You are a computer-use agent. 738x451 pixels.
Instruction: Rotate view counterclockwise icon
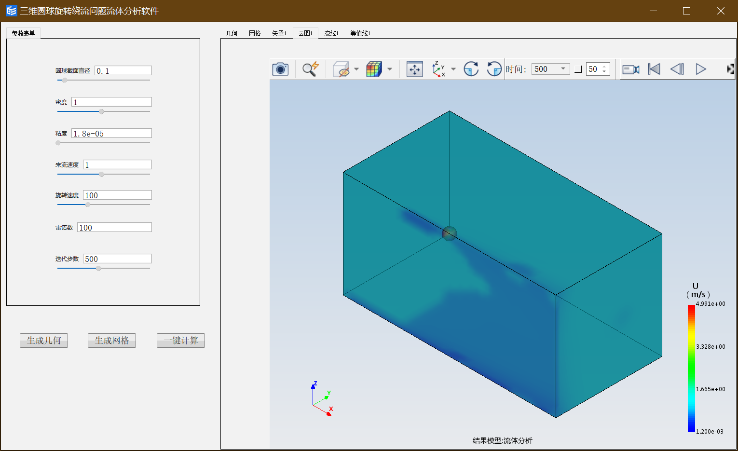tap(494, 69)
